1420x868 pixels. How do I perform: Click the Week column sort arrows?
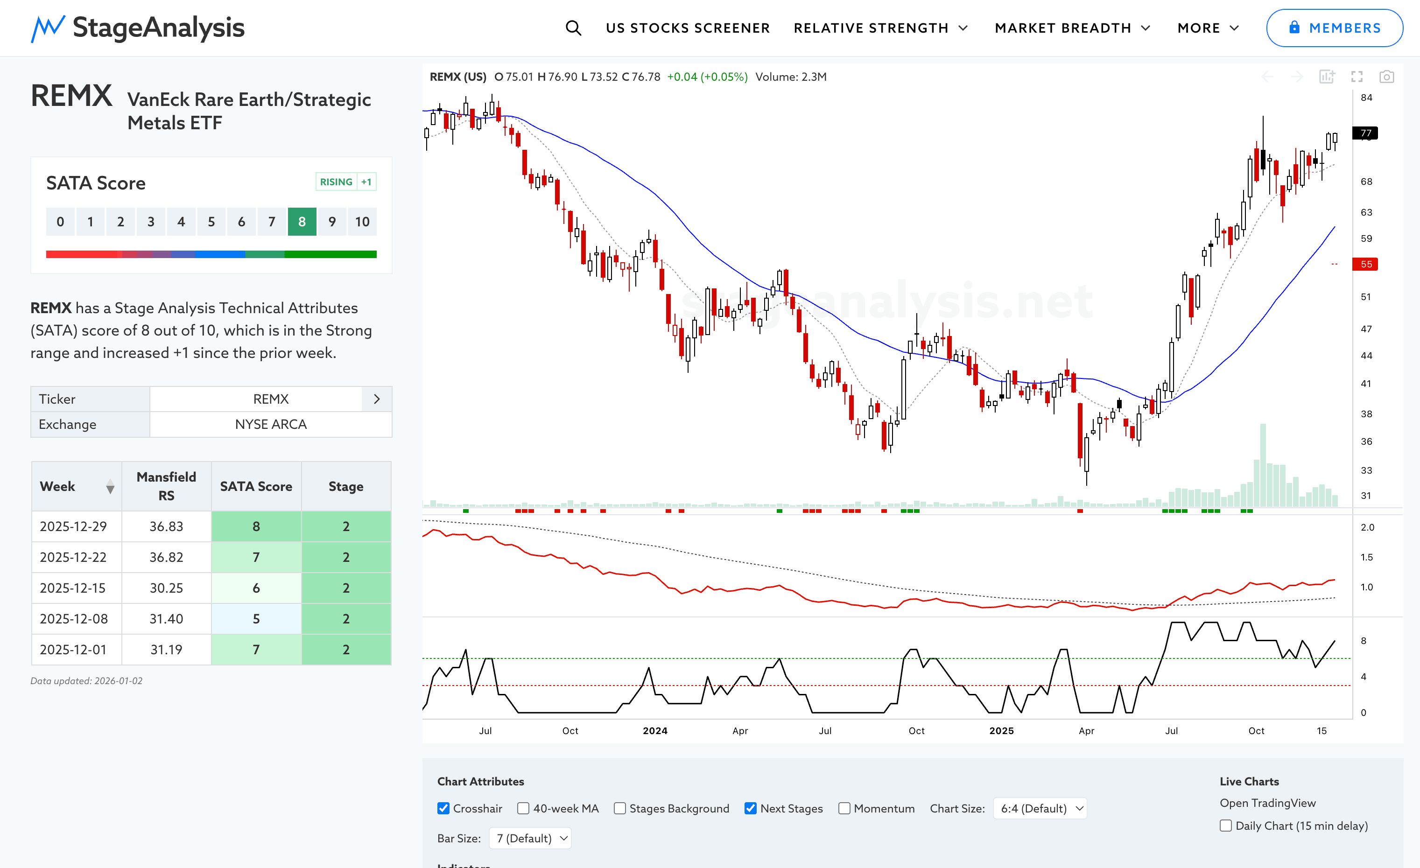tap(110, 487)
